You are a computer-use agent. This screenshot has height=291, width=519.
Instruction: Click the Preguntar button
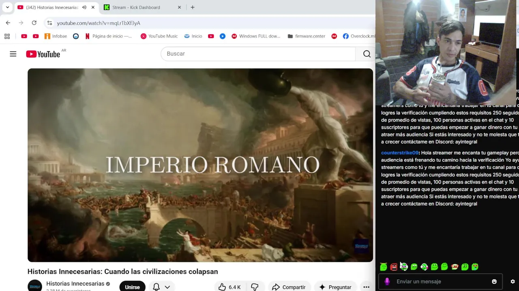coord(335,287)
